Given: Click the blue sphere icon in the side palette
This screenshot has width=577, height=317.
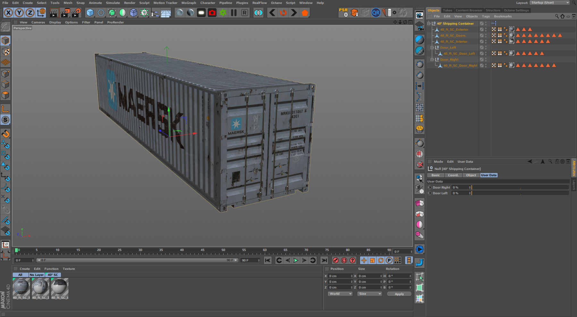Looking at the screenshot, I should click(420, 40).
